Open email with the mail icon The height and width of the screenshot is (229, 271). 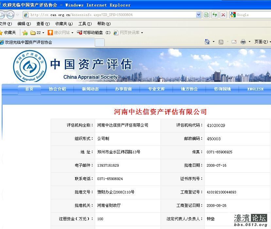point(234,42)
